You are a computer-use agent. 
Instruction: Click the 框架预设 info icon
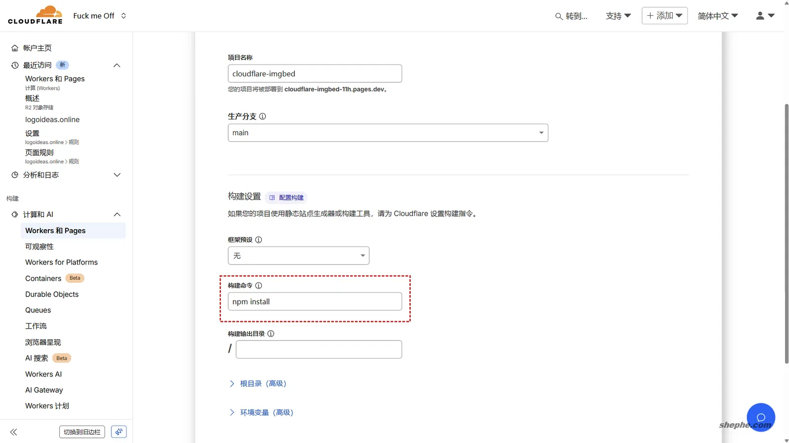click(x=258, y=240)
